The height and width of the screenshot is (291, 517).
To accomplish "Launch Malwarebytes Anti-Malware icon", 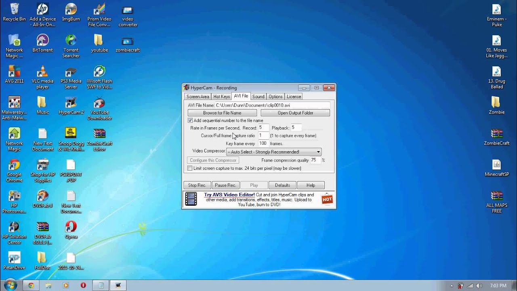I will pos(14,108).
